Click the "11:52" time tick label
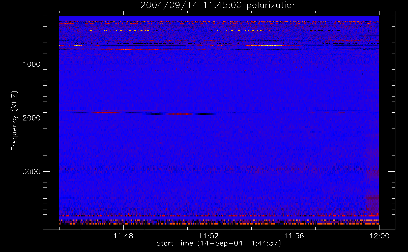The image size is (408, 252). click(x=209, y=236)
